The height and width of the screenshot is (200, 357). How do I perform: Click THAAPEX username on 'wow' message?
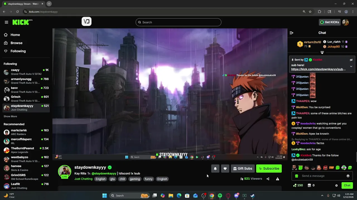[303, 101]
